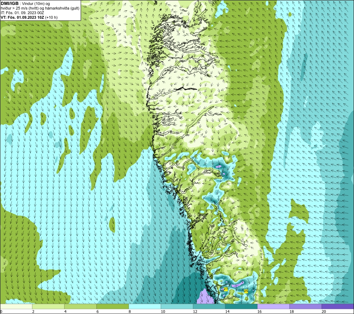The width and height of the screenshot is (354, 314).
Task: Select the 2–4 m/s light yellow-green legend swatch
Action: (x=48, y=307)
